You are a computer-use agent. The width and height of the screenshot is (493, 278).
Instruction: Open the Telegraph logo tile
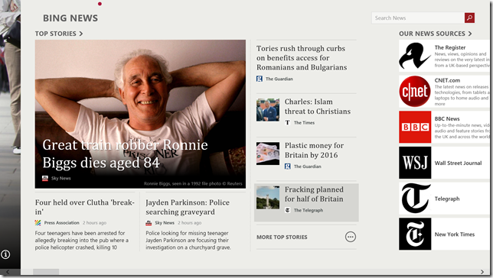pyautogui.click(x=415, y=199)
